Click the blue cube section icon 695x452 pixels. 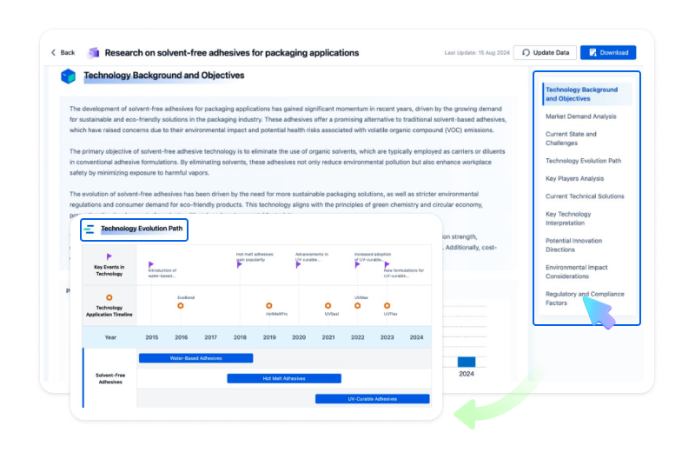69,76
